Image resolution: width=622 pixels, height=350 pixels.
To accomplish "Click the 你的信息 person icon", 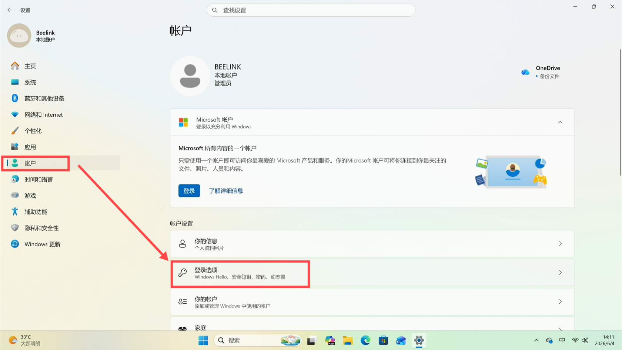I will [183, 244].
